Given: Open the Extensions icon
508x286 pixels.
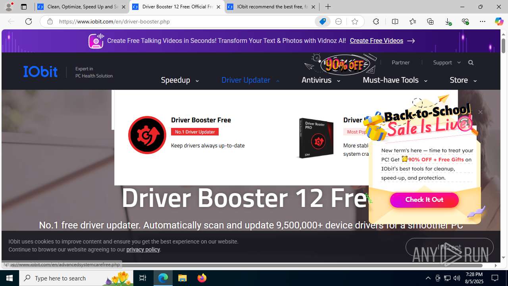Looking at the screenshot, I should coord(376,21).
